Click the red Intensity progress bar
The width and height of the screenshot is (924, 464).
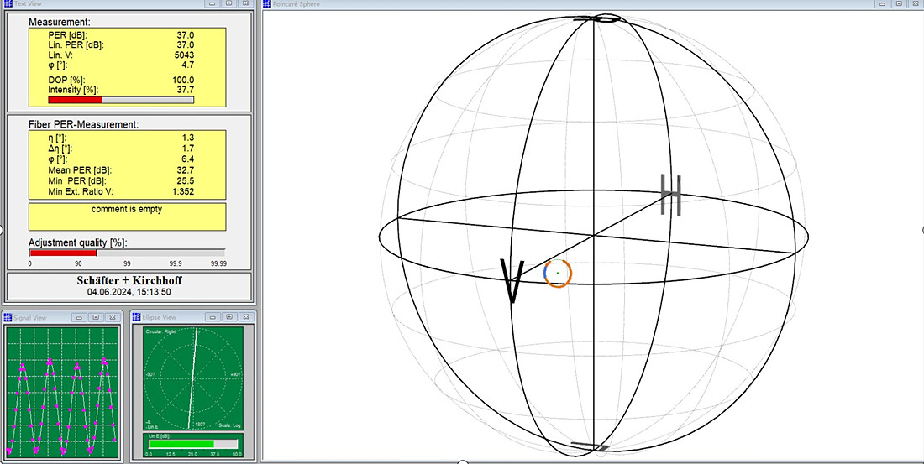point(121,100)
